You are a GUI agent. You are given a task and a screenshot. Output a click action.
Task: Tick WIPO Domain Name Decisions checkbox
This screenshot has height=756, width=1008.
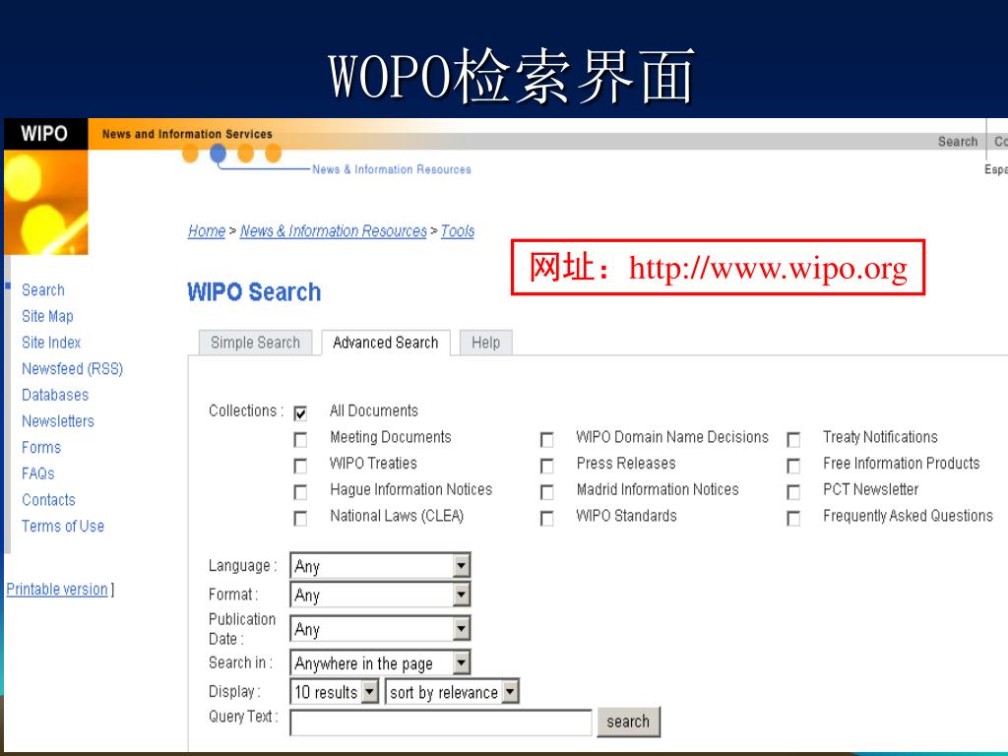click(x=547, y=439)
